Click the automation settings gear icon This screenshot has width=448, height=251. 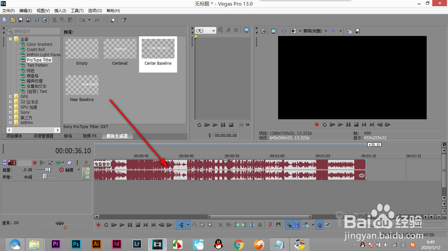pos(61,170)
